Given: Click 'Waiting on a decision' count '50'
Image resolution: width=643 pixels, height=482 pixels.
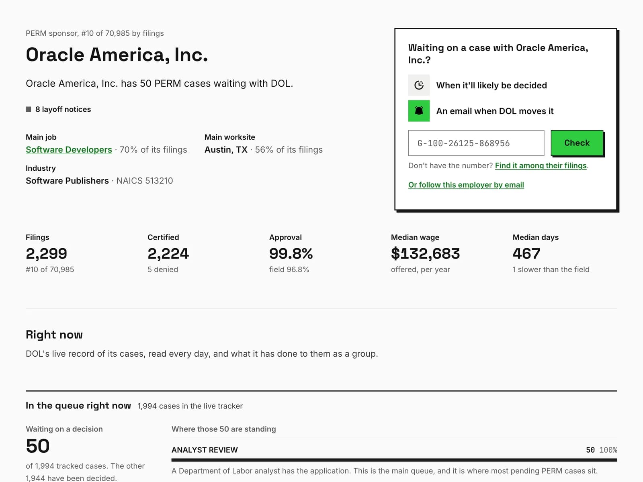Looking at the screenshot, I should click(38, 446).
